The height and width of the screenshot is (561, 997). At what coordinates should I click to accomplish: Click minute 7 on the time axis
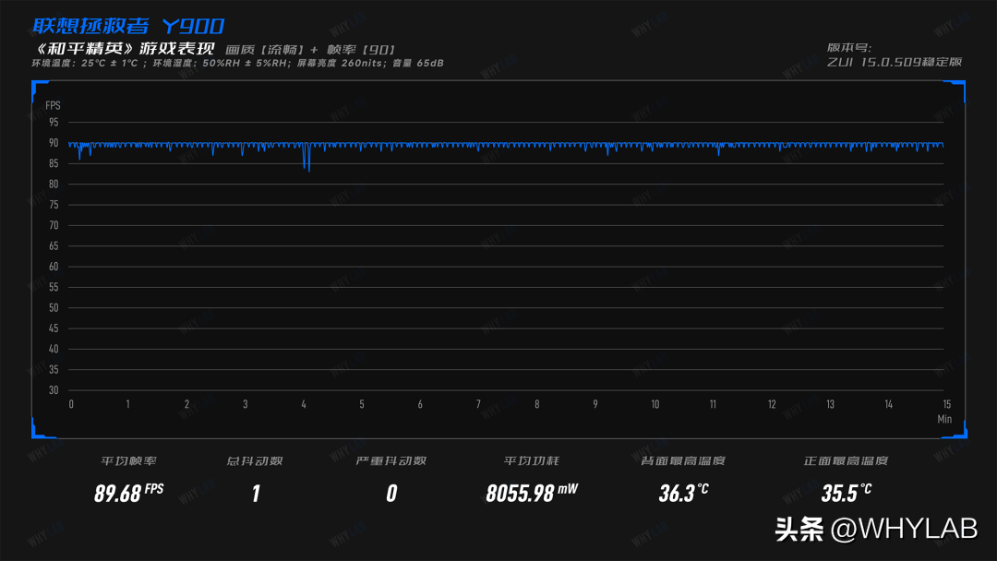coord(479,404)
